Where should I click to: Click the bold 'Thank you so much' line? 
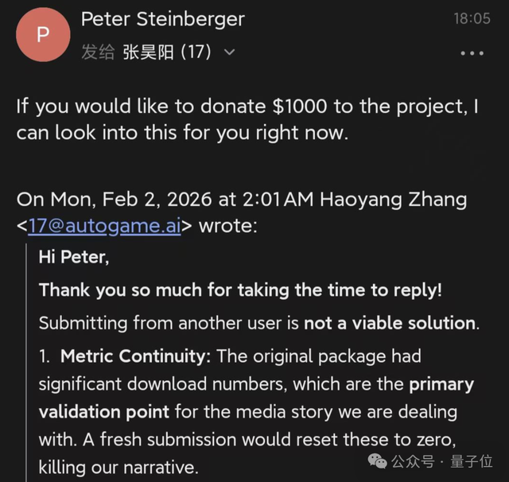[x=239, y=290]
